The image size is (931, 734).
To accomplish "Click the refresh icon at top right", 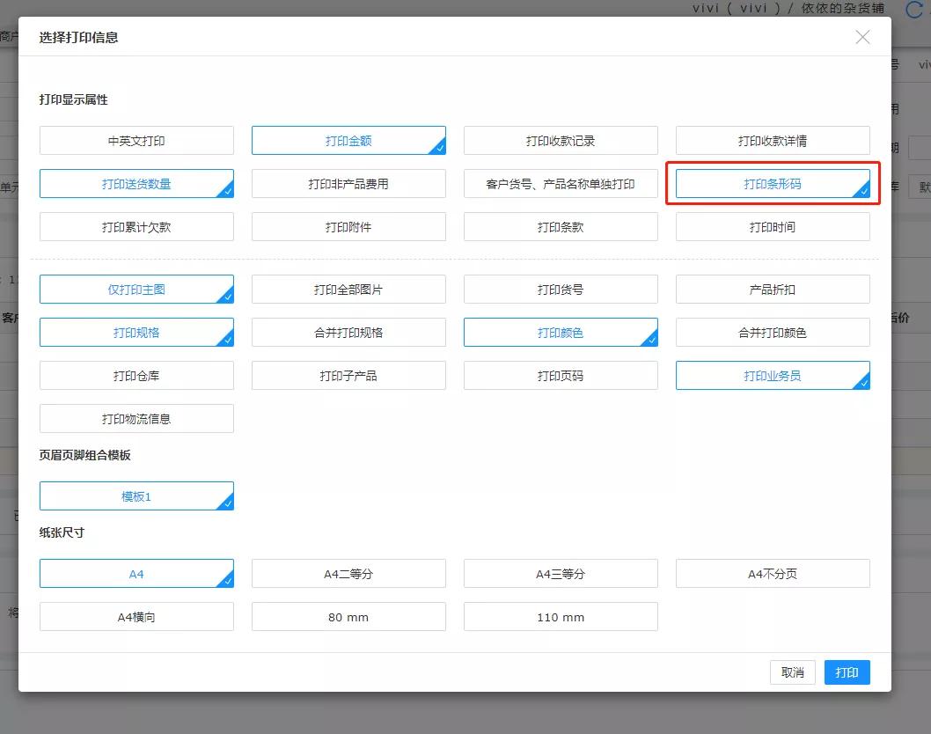I will point(916,9).
